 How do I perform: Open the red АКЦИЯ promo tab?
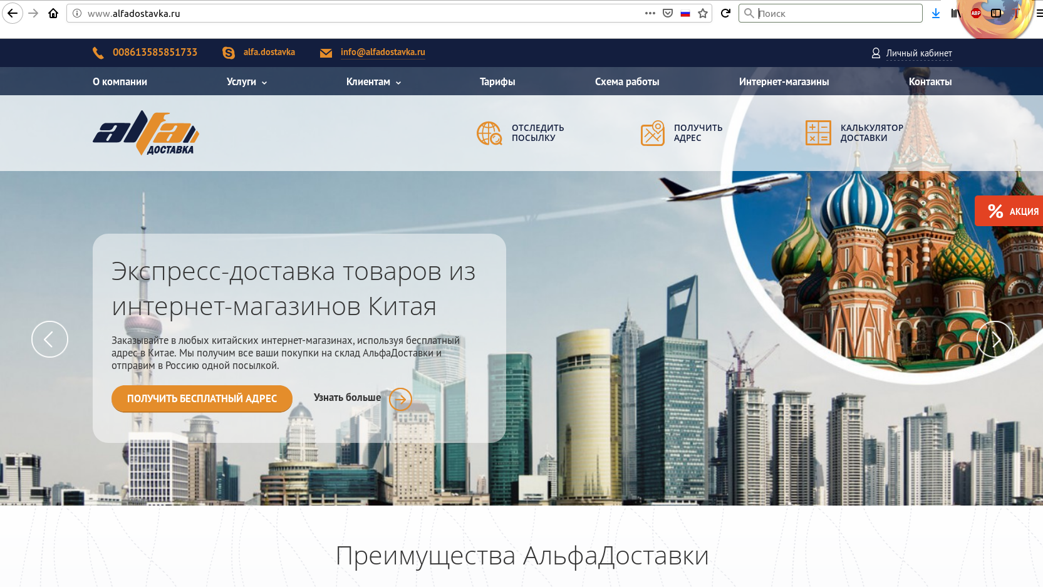pos(1009,211)
